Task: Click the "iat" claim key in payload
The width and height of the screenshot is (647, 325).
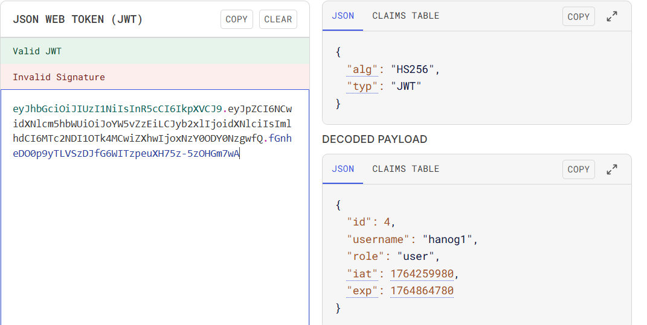Action: (x=362, y=274)
